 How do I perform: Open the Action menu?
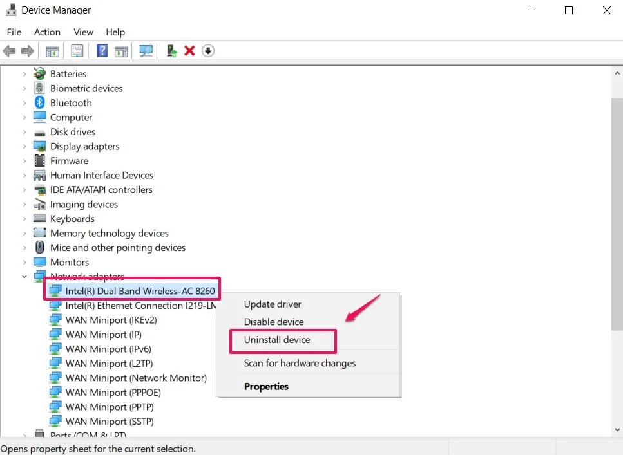click(x=47, y=32)
